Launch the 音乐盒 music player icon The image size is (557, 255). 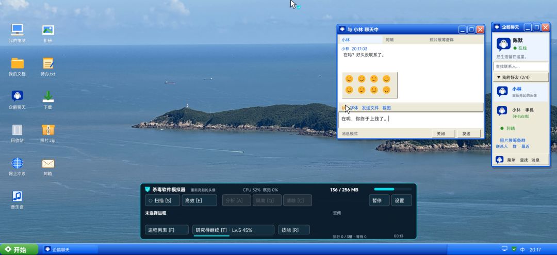(17, 196)
